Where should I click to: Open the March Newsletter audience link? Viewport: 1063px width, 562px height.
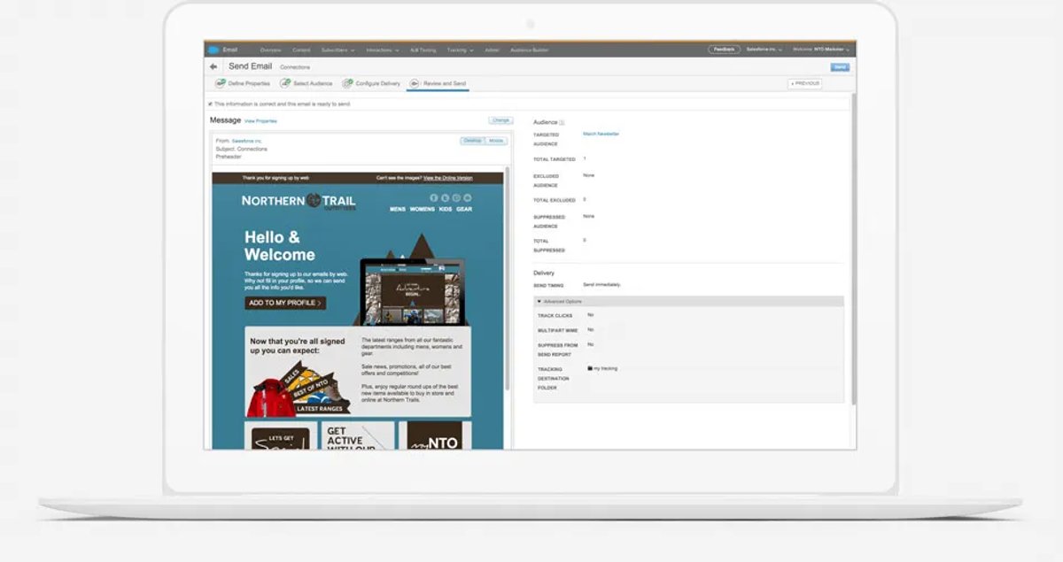[x=601, y=133]
